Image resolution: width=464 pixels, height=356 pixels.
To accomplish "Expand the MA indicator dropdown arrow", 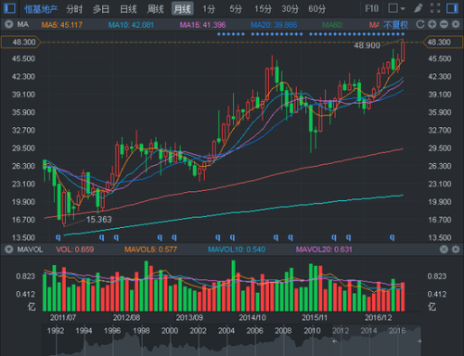I will (x=8, y=24).
